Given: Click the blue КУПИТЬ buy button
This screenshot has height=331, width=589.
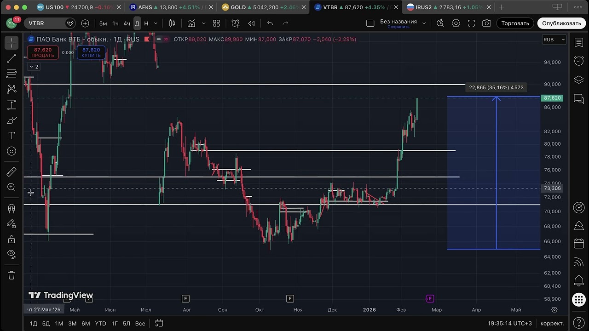Looking at the screenshot, I should (x=91, y=53).
